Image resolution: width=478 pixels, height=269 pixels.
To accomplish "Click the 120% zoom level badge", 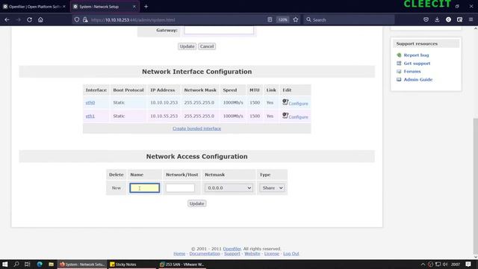I will pyautogui.click(x=282, y=19).
